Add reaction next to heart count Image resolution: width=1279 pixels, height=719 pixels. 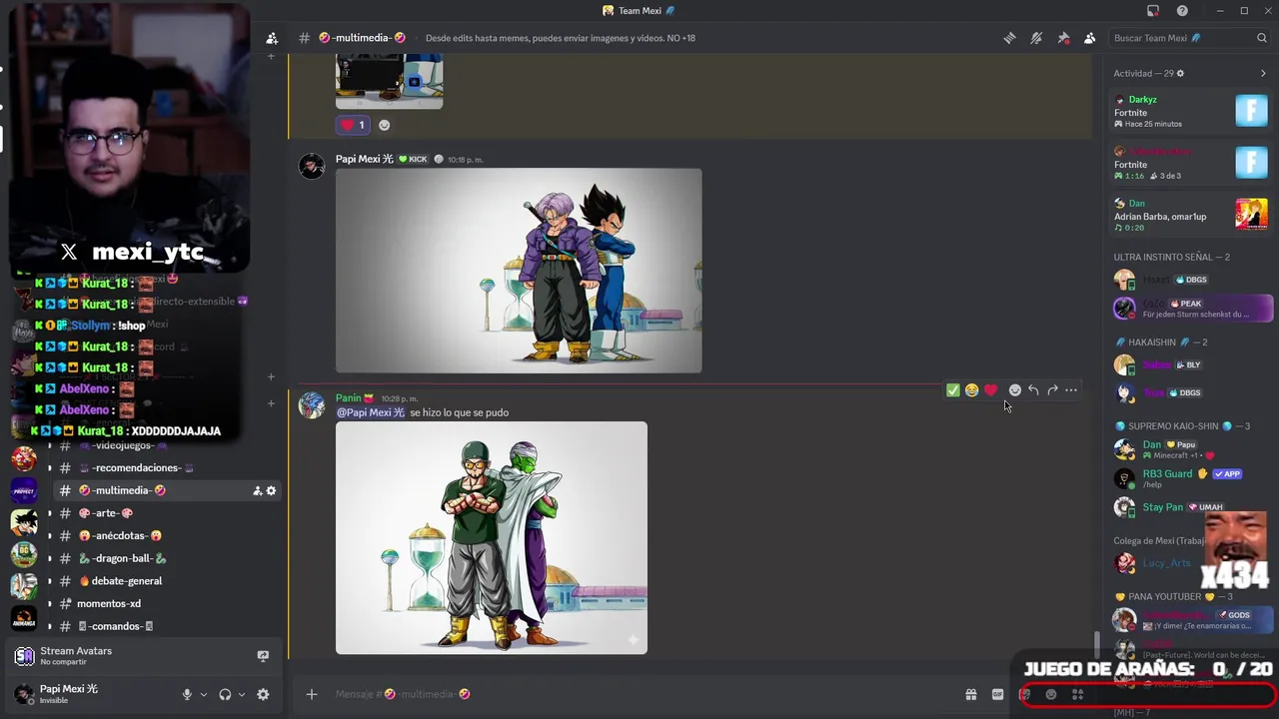(x=384, y=125)
